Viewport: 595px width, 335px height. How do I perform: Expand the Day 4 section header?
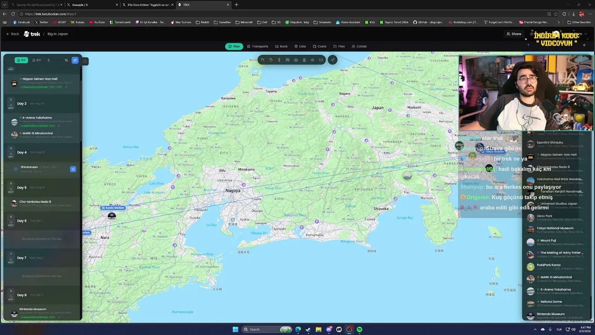coord(42,152)
